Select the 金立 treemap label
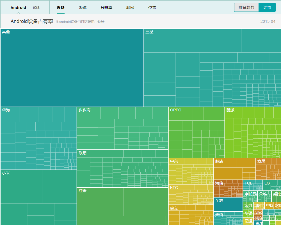This screenshot has width=281, height=225. coord(174,208)
